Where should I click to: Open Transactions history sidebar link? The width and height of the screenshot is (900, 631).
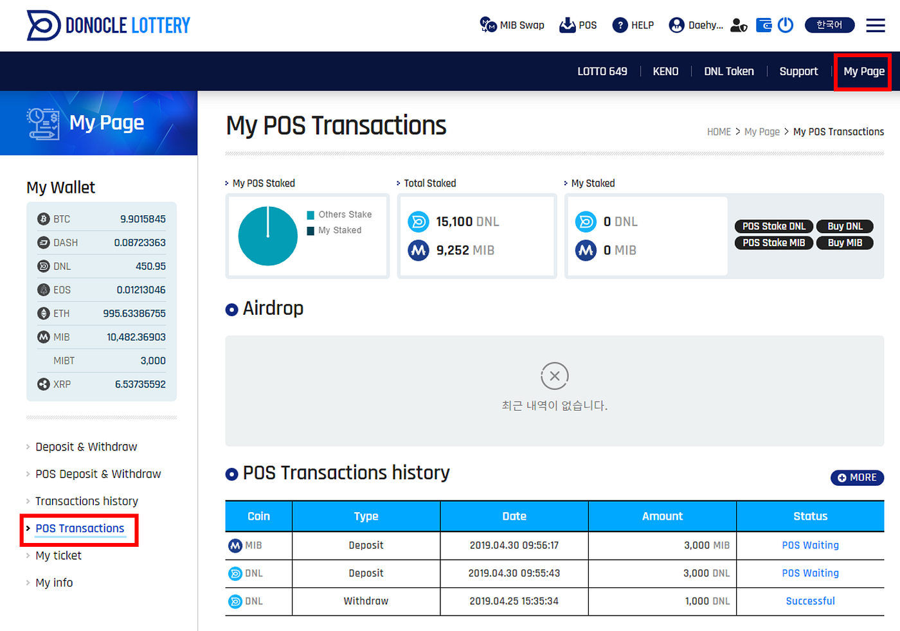87,501
